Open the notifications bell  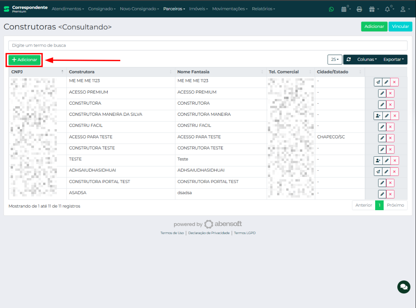388,9
